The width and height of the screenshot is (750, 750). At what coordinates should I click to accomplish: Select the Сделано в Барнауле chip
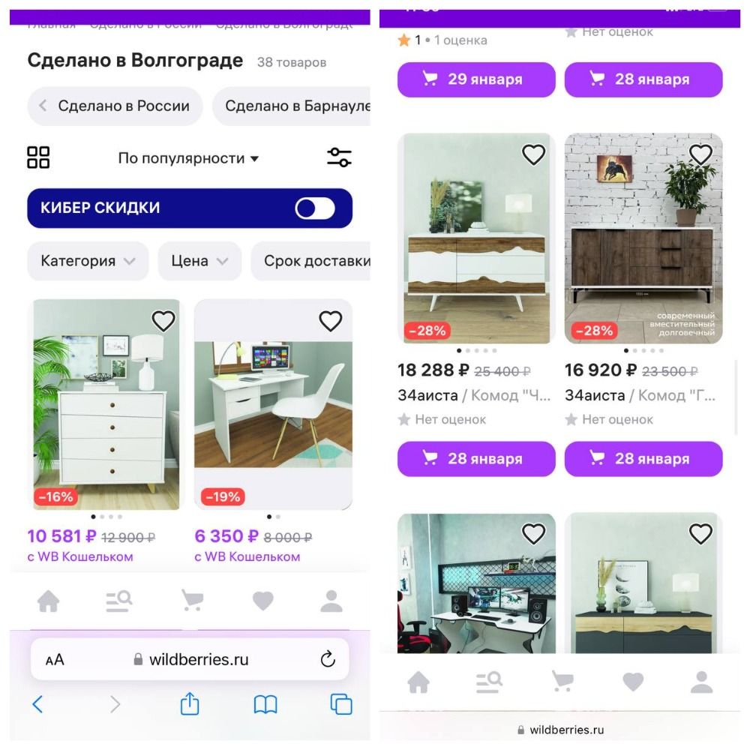pos(291,106)
